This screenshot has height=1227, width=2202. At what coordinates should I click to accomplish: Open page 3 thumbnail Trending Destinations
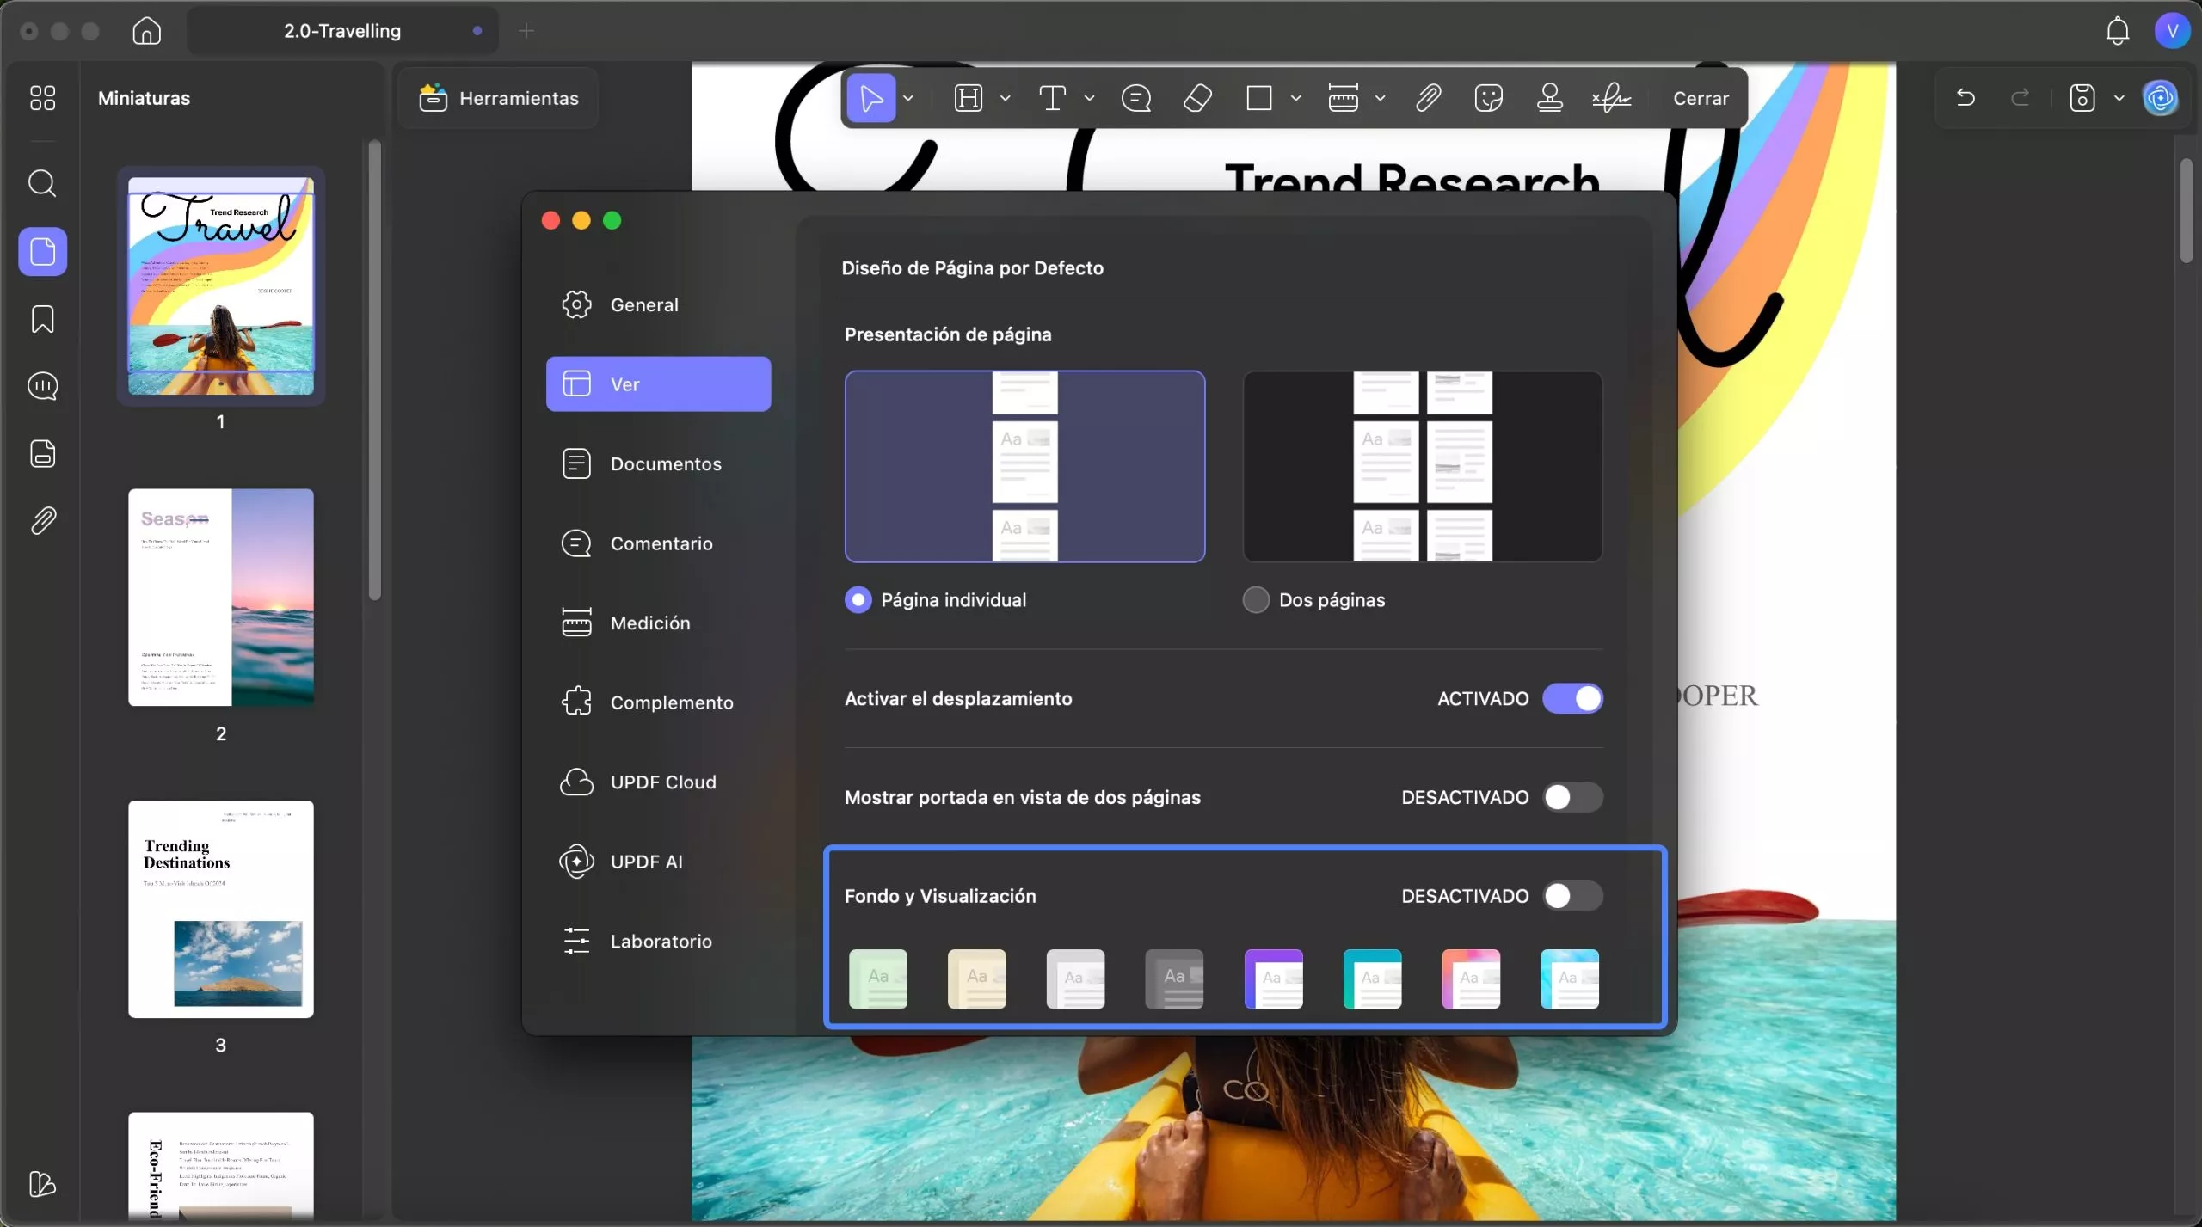tap(221, 909)
